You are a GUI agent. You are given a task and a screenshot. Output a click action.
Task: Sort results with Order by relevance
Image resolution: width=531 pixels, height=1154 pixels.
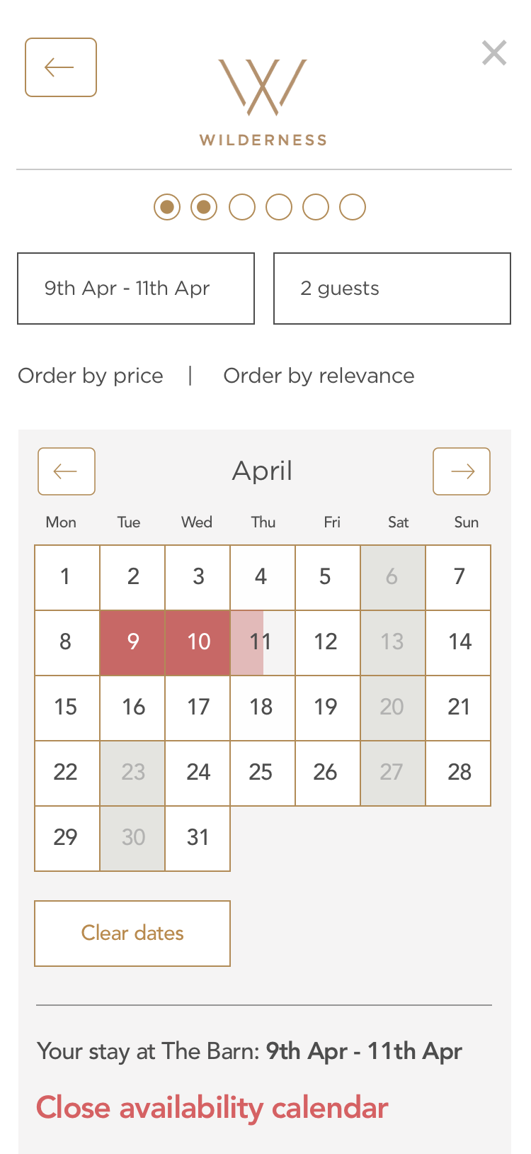[319, 376]
